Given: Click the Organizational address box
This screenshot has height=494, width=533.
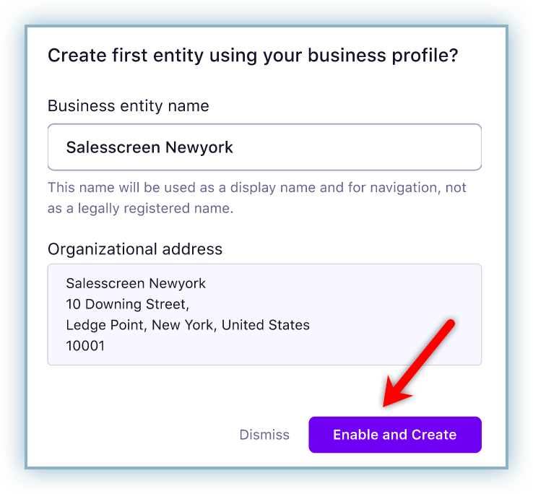Looking at the screenshot, I should coord(264,314).
